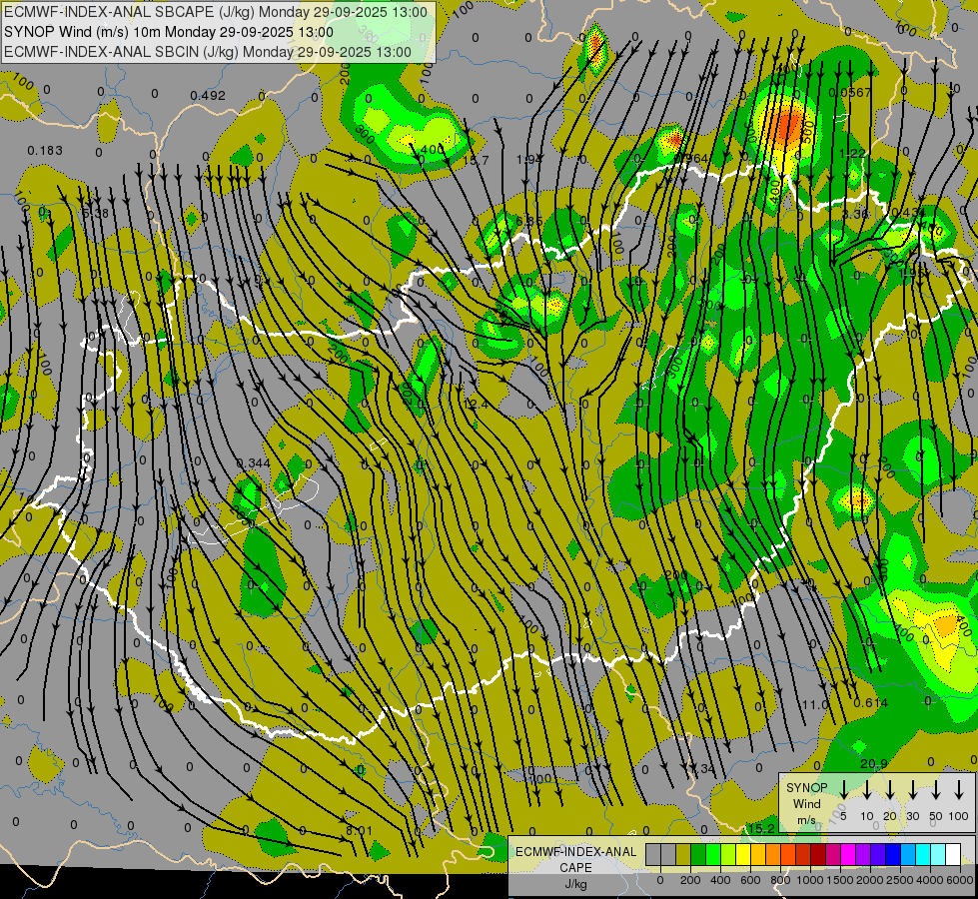Pick the bright green swatch in CAPE legend

(713, 855)
